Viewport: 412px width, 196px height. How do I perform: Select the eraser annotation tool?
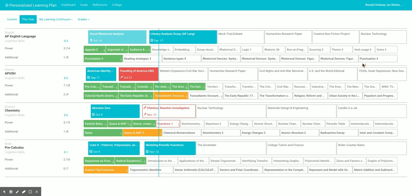[x=24, y=192]
